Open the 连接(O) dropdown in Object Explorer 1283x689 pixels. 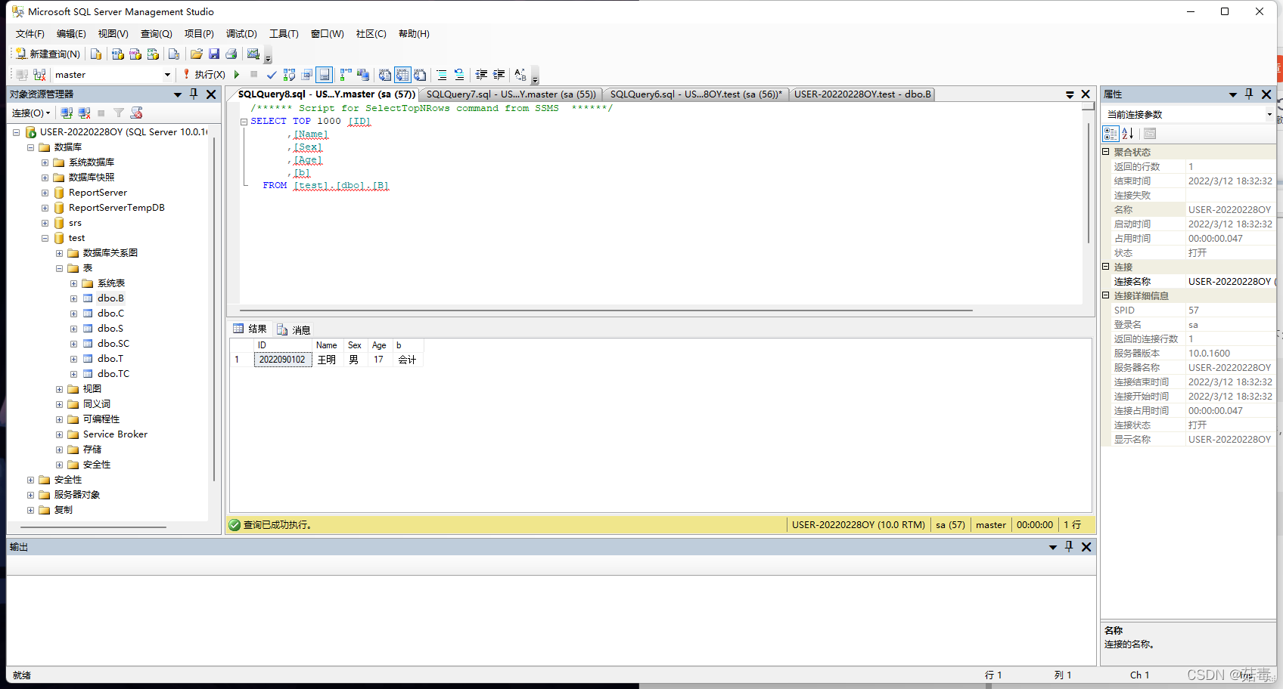pos(31,113)
